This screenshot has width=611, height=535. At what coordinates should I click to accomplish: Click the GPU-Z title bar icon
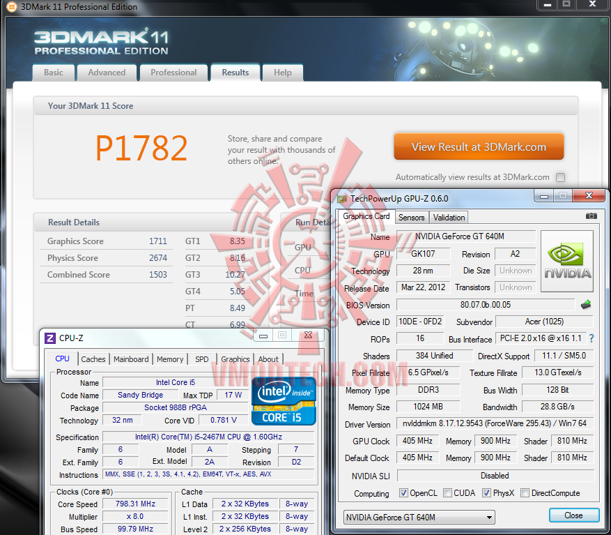pyautogui.click(x=342, y=199)
